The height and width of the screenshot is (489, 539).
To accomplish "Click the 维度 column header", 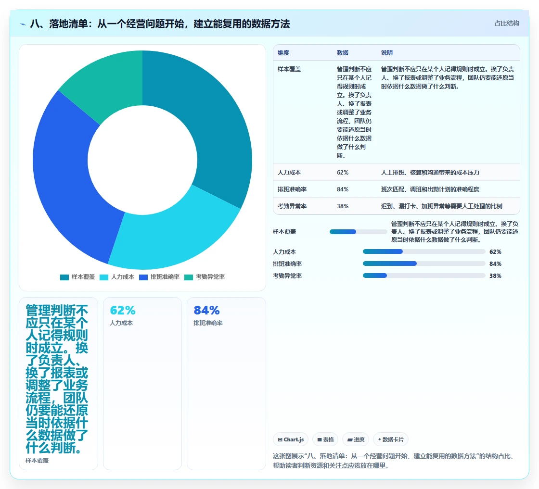I will tap(283, 53).
